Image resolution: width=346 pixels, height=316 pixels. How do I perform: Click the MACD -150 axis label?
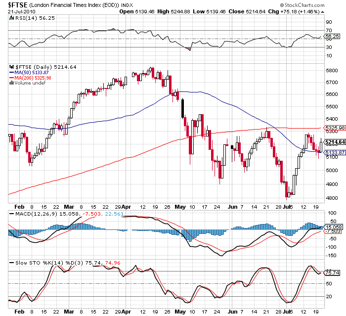[331, 256]
